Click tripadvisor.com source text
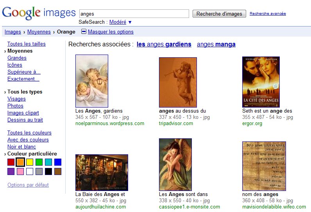This screenshot has height=212, width=311. click(176, 124)
